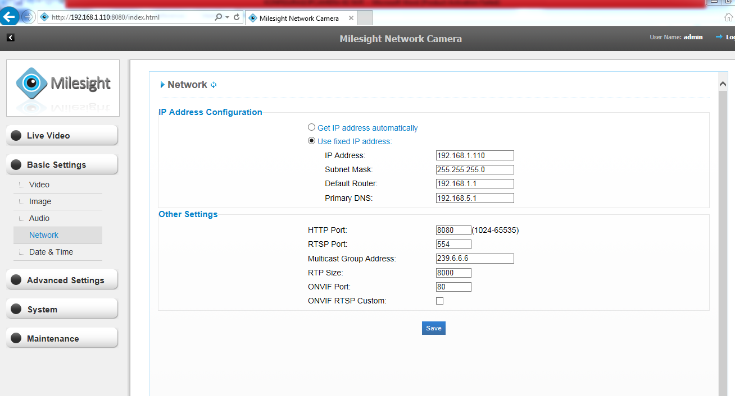Click the blue triangle before Network heading
This screenshot has width=735, height=396.
[162, 85]
